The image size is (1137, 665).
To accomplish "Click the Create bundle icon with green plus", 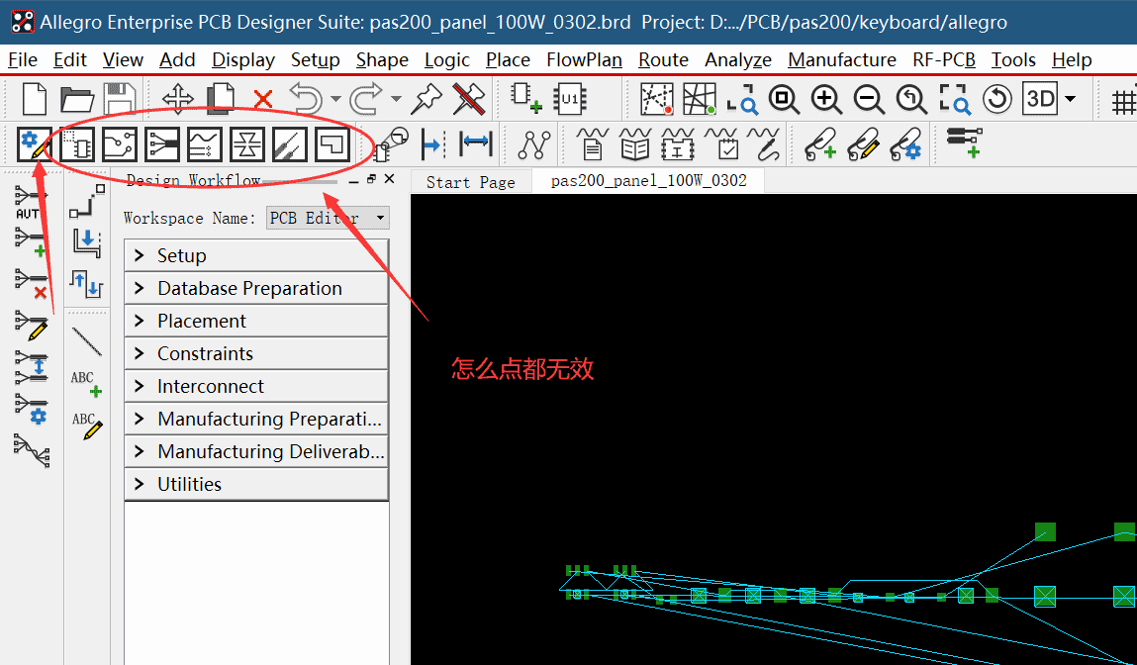I will click(x=31, y=242).
